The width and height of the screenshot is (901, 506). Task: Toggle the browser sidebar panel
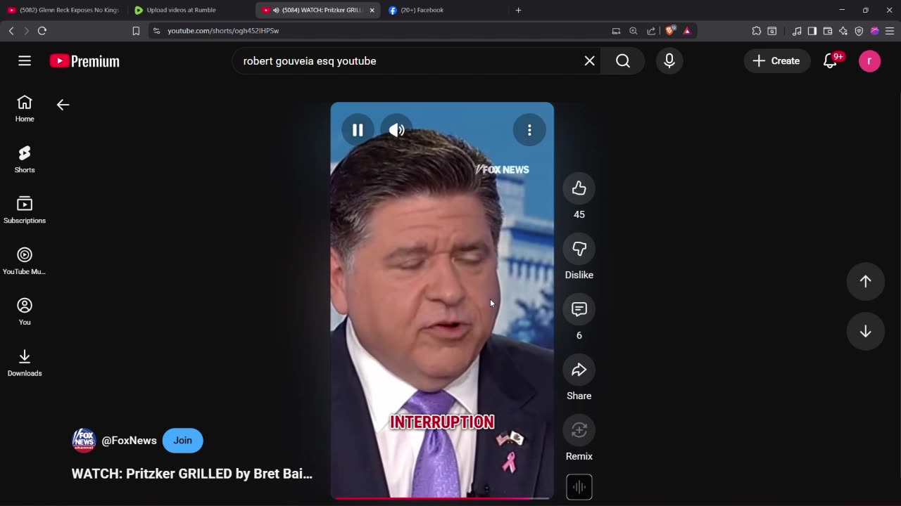click(812, 31)
